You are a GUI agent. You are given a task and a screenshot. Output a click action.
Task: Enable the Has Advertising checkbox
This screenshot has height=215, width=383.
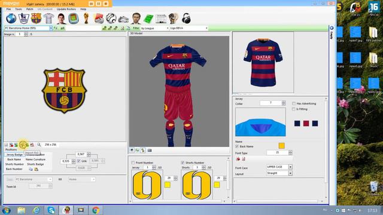294,103
